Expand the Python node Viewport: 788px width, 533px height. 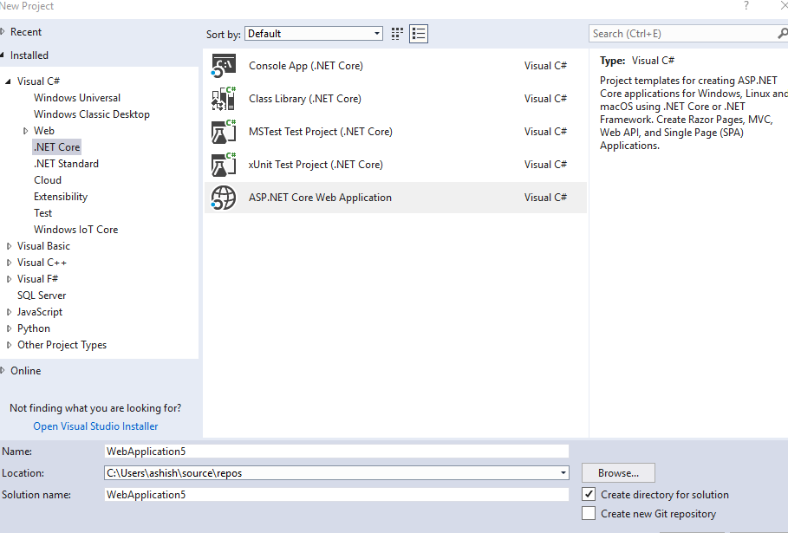pyautogui.click(x=9, y=328)
